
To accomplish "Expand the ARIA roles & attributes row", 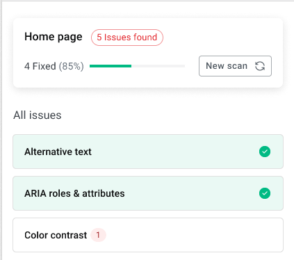I will tap(148, 193).
